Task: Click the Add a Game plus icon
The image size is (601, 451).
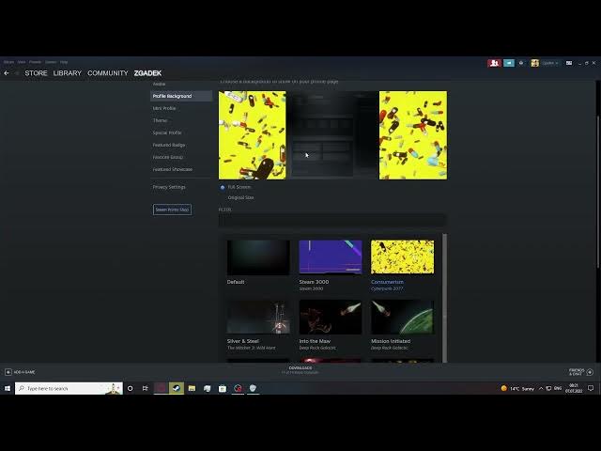Action: [x=8, y=372]
